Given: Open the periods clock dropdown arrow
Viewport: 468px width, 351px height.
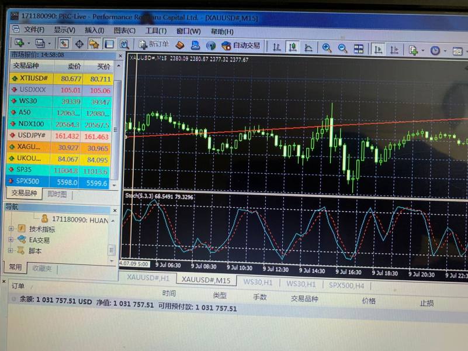Looking at the screenshot, I should pyautogui.click(x=445, y=51).
